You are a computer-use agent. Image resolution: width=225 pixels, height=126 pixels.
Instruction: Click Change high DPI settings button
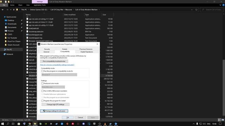[x=56, y=104]
